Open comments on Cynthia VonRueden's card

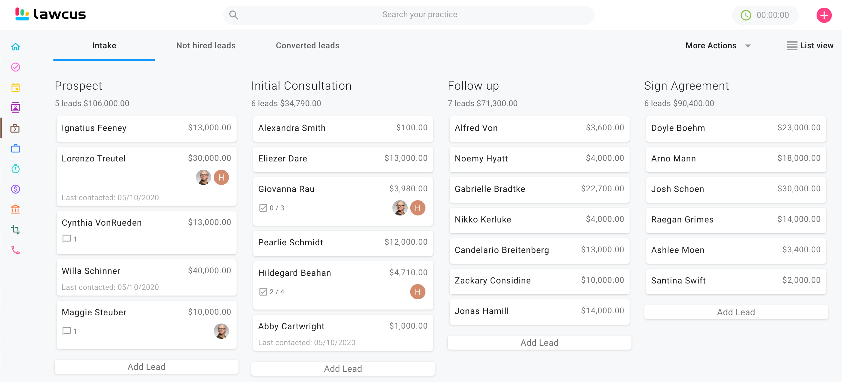67,239
